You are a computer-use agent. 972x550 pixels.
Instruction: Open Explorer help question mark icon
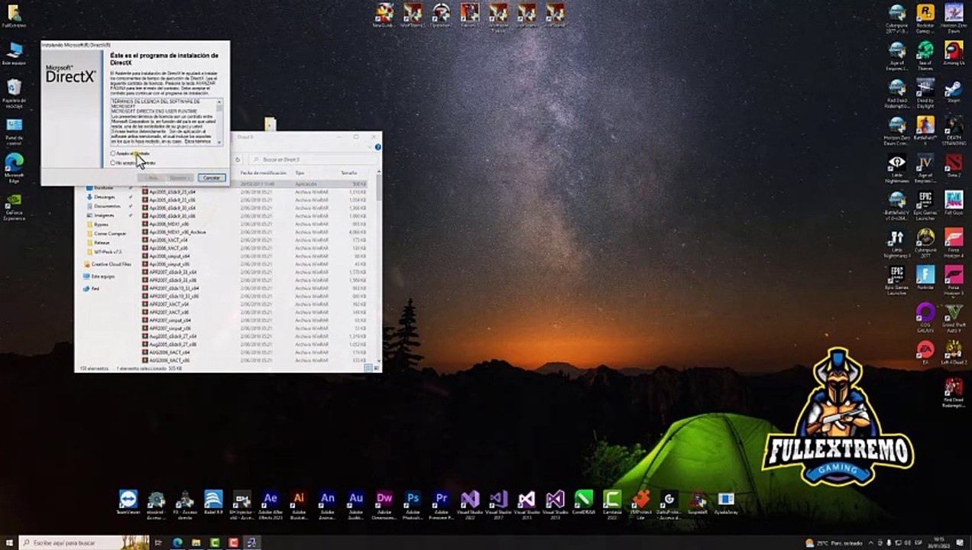377,147
